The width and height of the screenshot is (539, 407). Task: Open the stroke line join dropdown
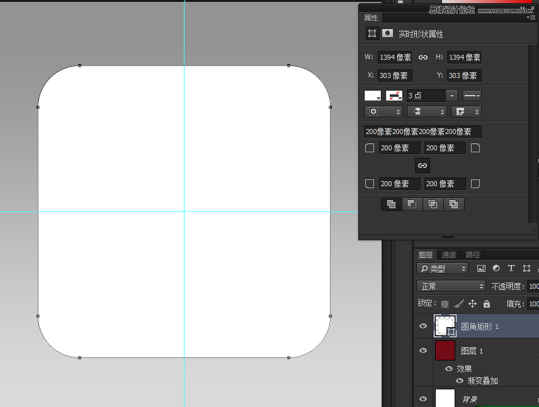pyautogui.click(x=466, y=111)
